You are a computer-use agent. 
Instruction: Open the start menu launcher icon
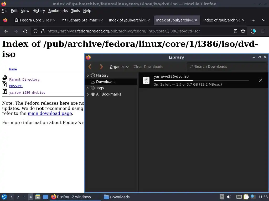coord(4,197)
